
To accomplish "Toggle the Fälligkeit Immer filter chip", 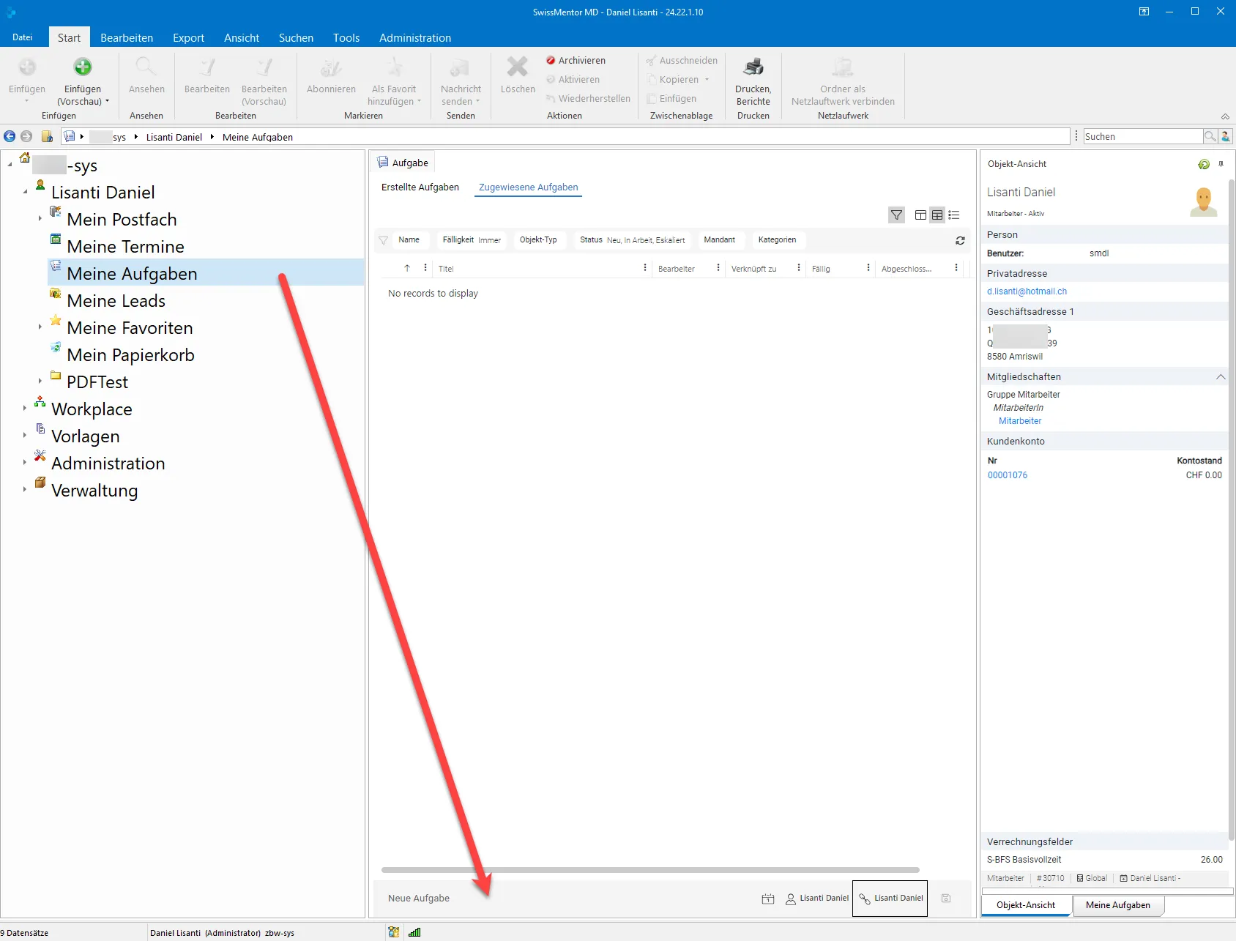I will point(472,240).
